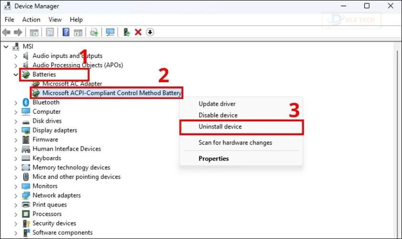This screenshot has height=239, width=402.
Task: Click the Security devices icon
Action: [x=26, y=223]
